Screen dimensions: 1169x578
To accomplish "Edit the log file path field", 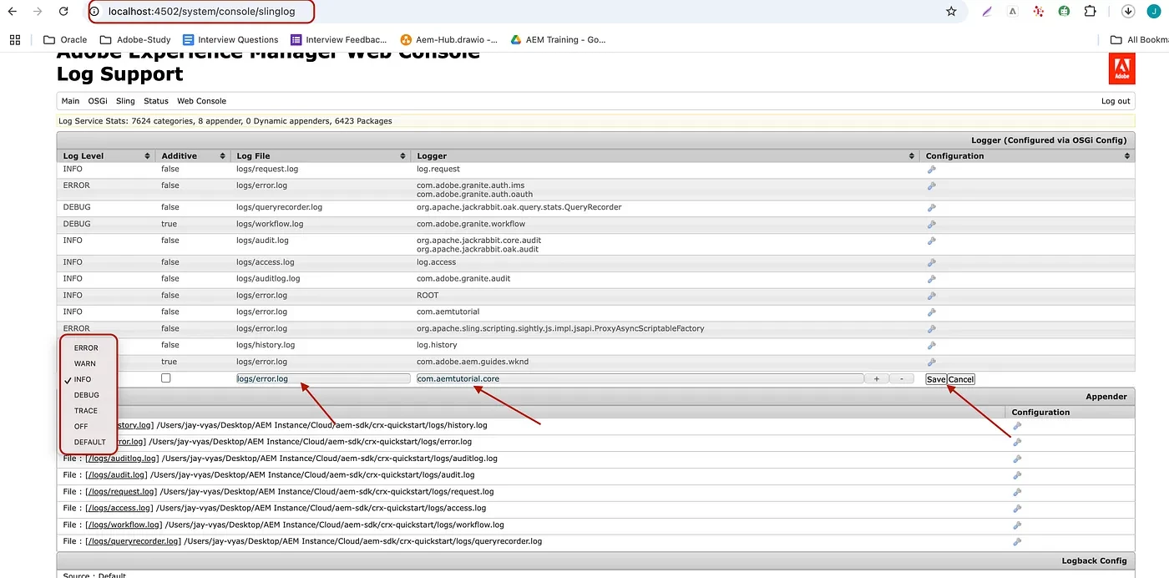I will point(323,378).
